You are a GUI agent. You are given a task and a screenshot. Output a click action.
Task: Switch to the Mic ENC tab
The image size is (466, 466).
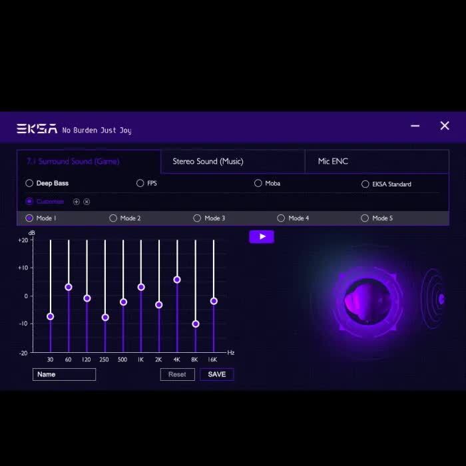coord(333,162)
